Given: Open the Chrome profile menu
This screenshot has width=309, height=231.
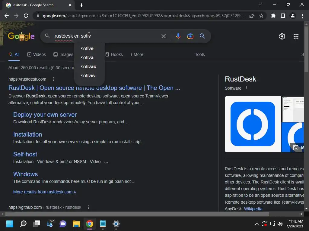Looking at the screenshot, I should 293,16.
